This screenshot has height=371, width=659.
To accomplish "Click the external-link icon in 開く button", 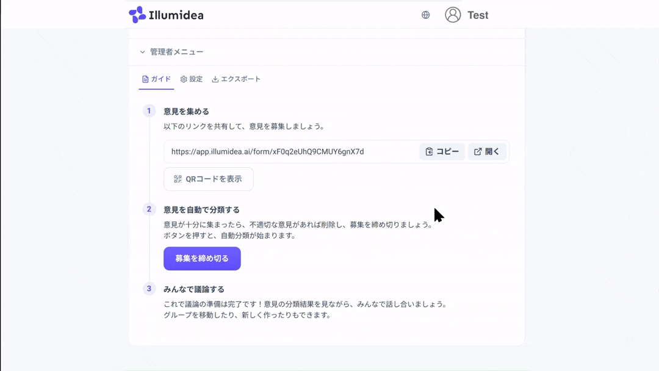I will [x=478, y=152].
